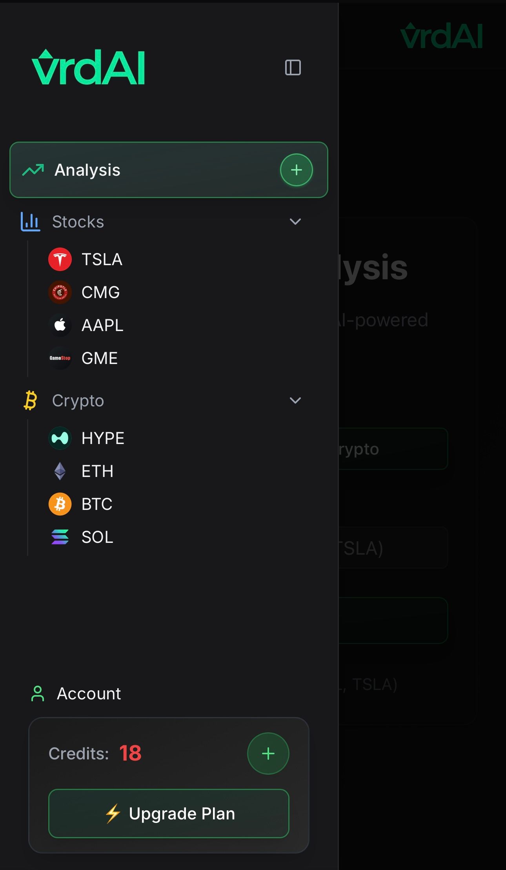This screenshot has height=870, width=506.
Task: Click the Tesla logo icon
Action: (x=60, y=259)
